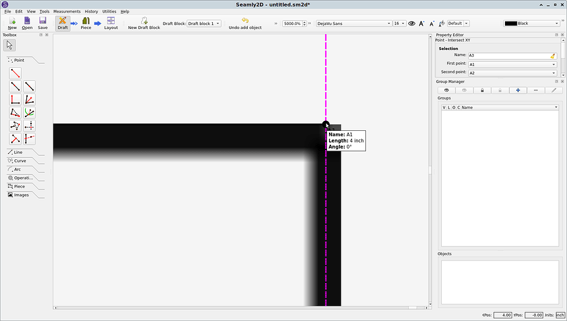Open the Edit menu

(x=19, y=12)
